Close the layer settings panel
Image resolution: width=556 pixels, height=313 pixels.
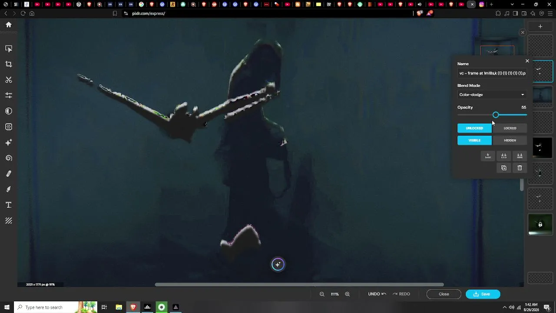527,61
